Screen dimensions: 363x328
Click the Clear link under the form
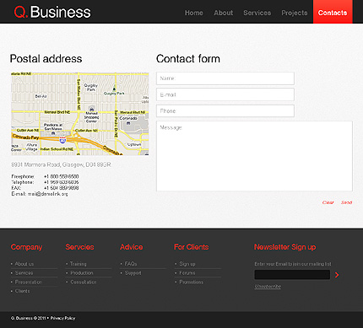[328, 202]
